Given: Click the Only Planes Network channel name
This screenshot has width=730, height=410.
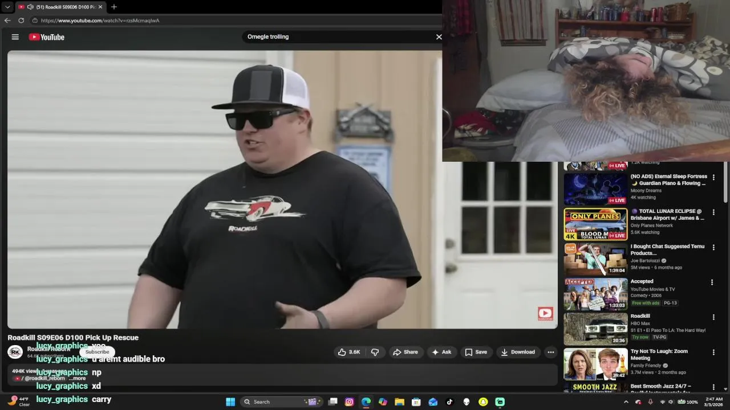Looking at the screenshot, I should (x=652, y=225).
